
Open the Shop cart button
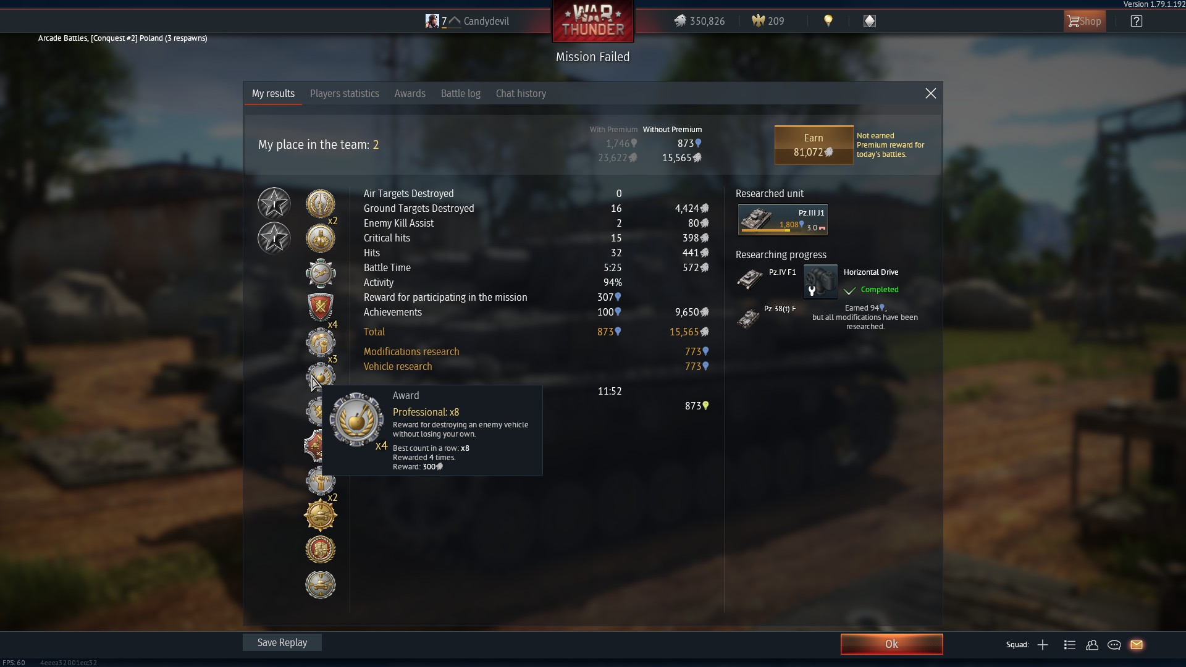click(1085, 21)
